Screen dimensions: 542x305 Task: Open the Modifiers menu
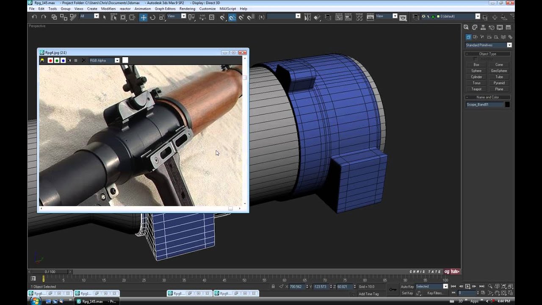click(x=108, y=8)
